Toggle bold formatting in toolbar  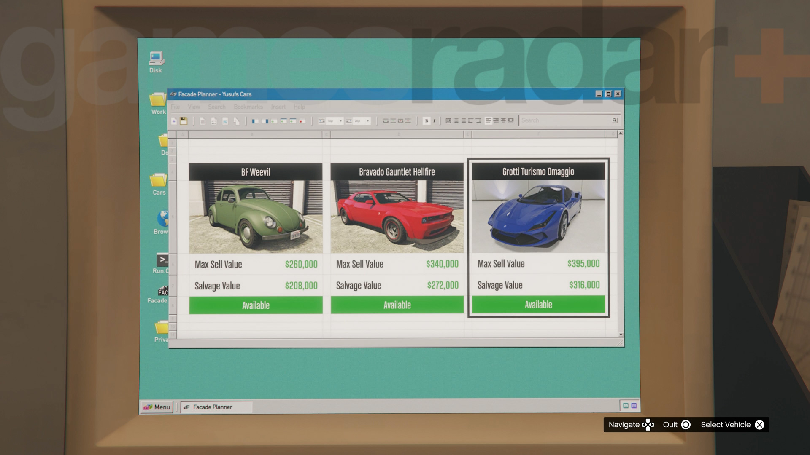pyautogui.click(x=427, y=121)
